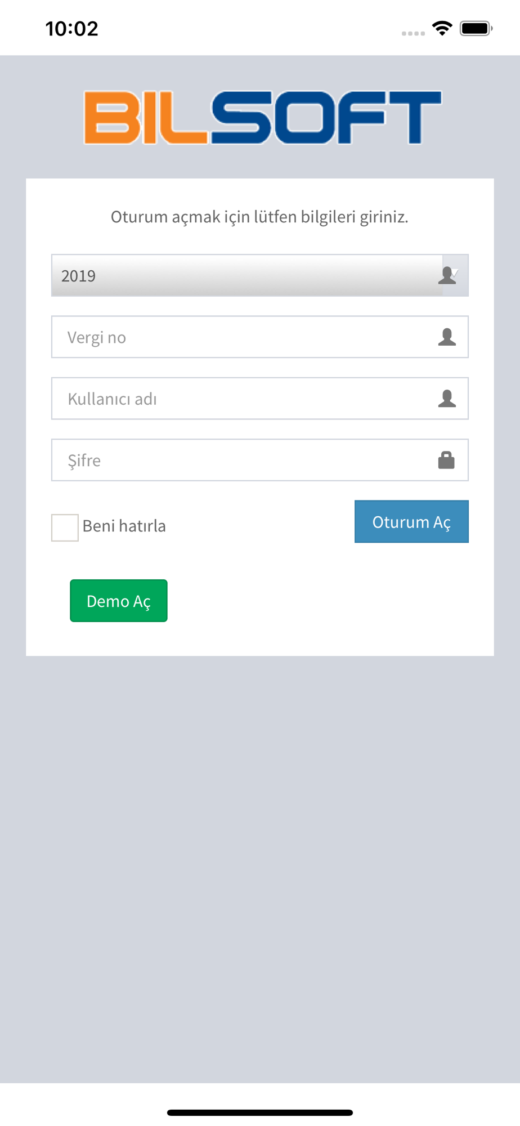The width and height of the screenshot is (520, 1126).
Task: Click the orange BIL part of logo
Action: [x=145, y=117]
